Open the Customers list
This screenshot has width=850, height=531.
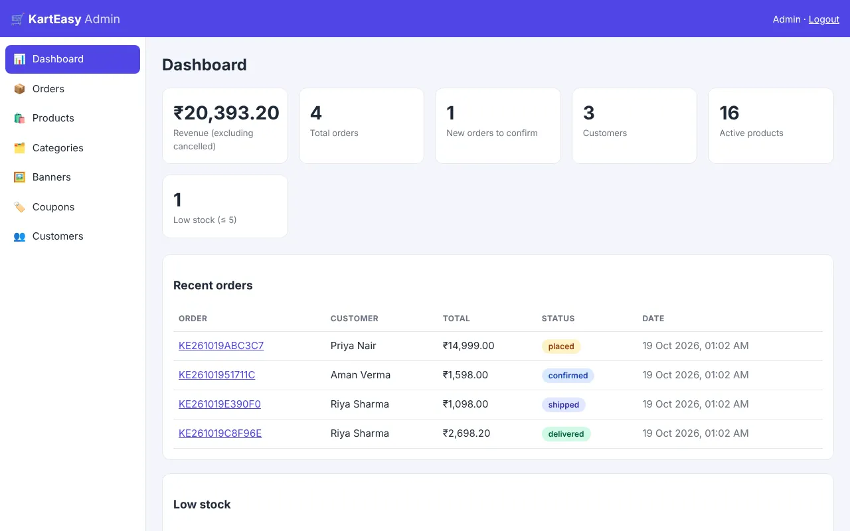[x=72, y=236]
